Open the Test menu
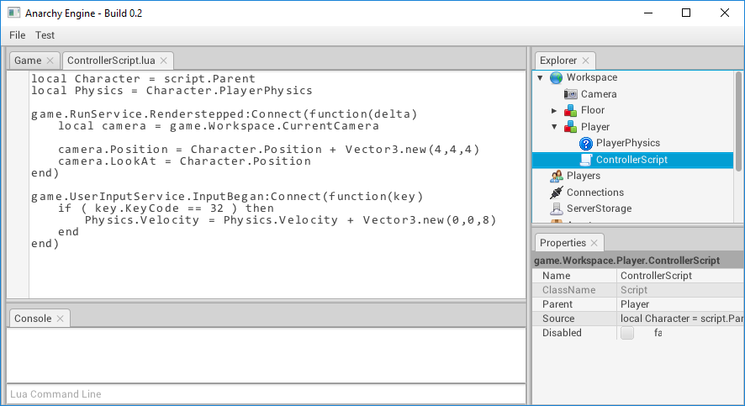Screen dimensions: 745x406 click(x=45, y=35)
